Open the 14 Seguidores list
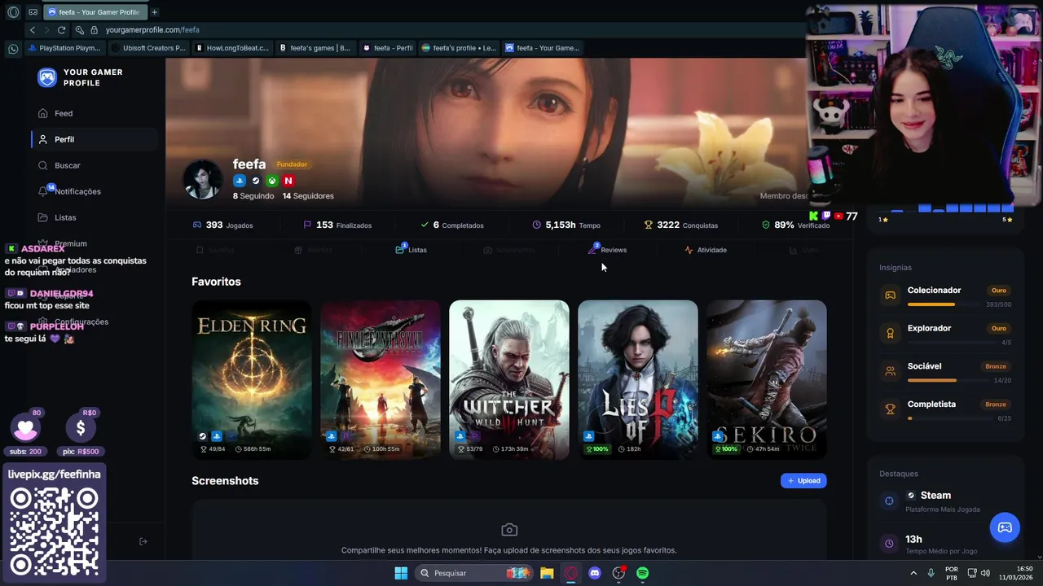The height and width of the screenshot is (586, 1043). tap(308, 195)
